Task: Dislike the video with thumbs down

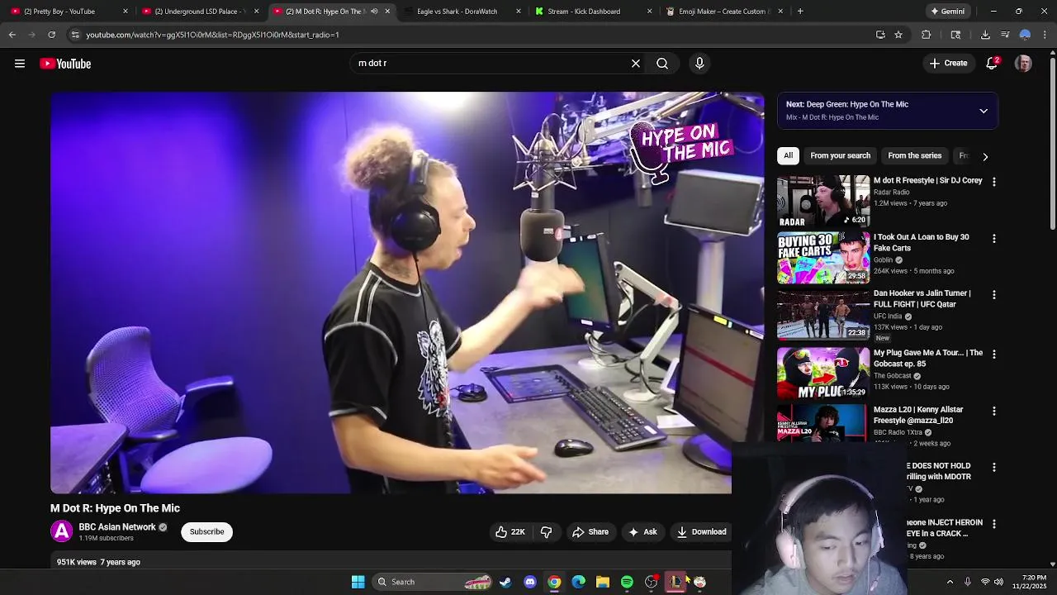Action: (x=546, y=532)
